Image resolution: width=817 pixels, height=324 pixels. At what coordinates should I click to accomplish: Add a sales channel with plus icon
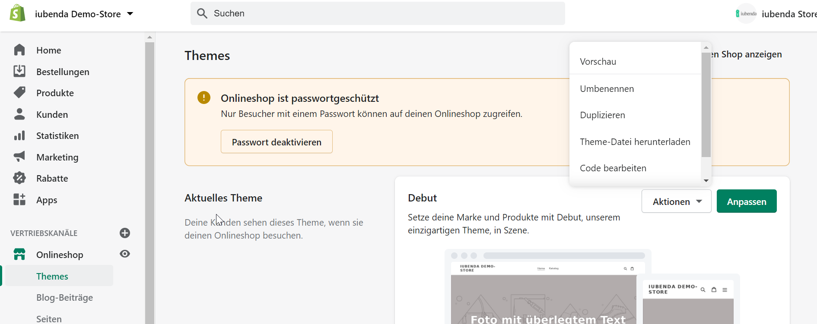[x=125, y=233]
